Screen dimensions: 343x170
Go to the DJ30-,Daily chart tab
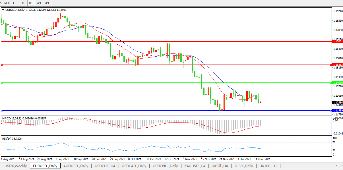point(244,166)
